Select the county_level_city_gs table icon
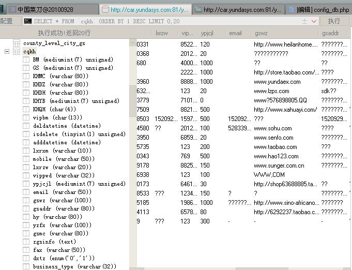352x270 pixels. pyautogui.click(x=17, y=43)
